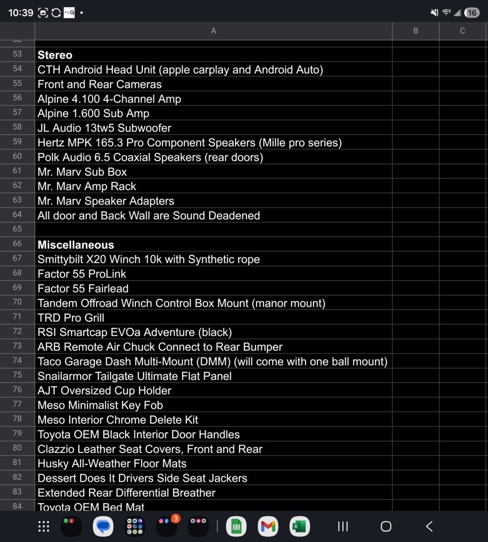Select 'Alpine 1.600 Sub Amp' cell
This screenshot has width=488, height=542.
[x=213, y=113]
